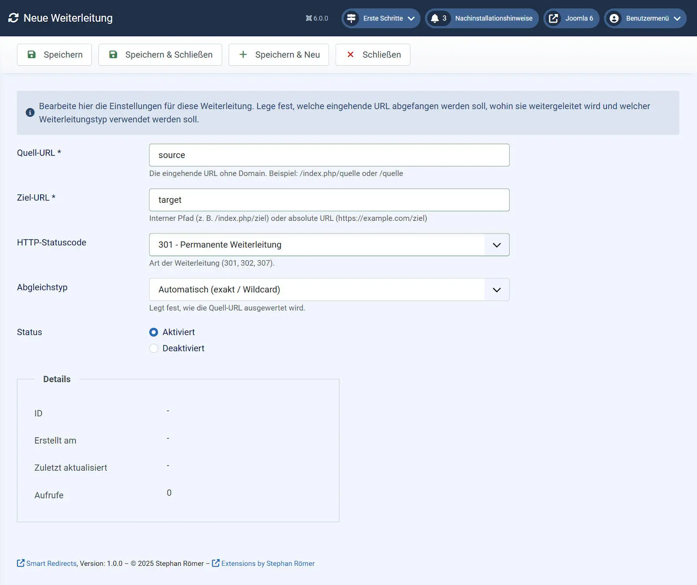Viewport: 697px width, 585px height.
Task: Click the notification bell icon
Action: tap(435, 18)
